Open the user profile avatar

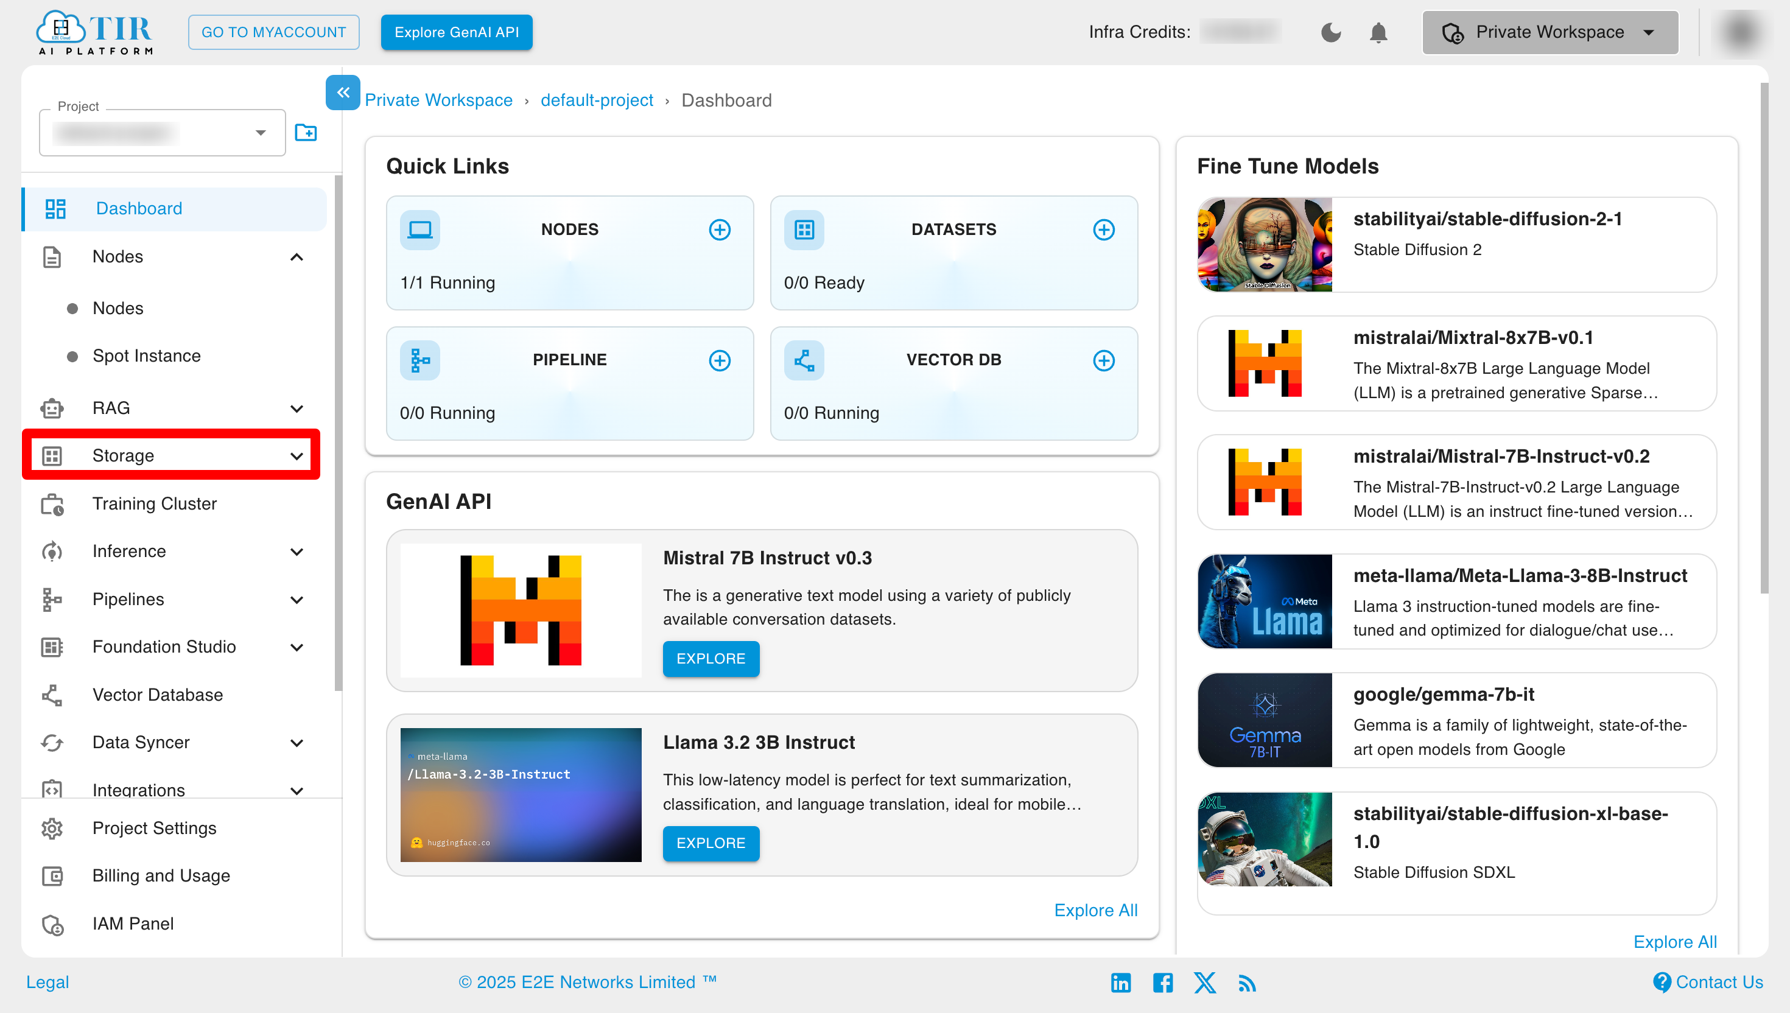(1742, 32)
